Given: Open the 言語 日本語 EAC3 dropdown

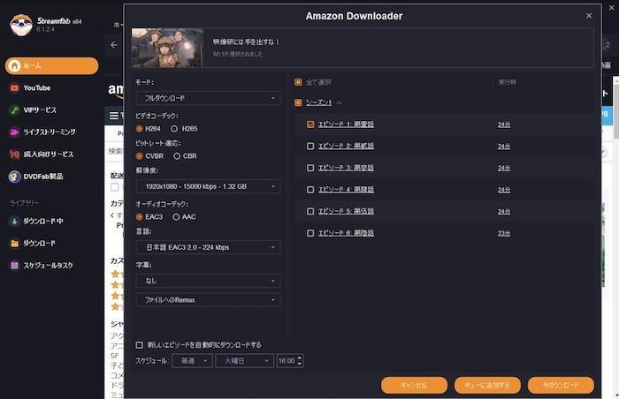Looking at the screenshot, I should tap(208, 247).
